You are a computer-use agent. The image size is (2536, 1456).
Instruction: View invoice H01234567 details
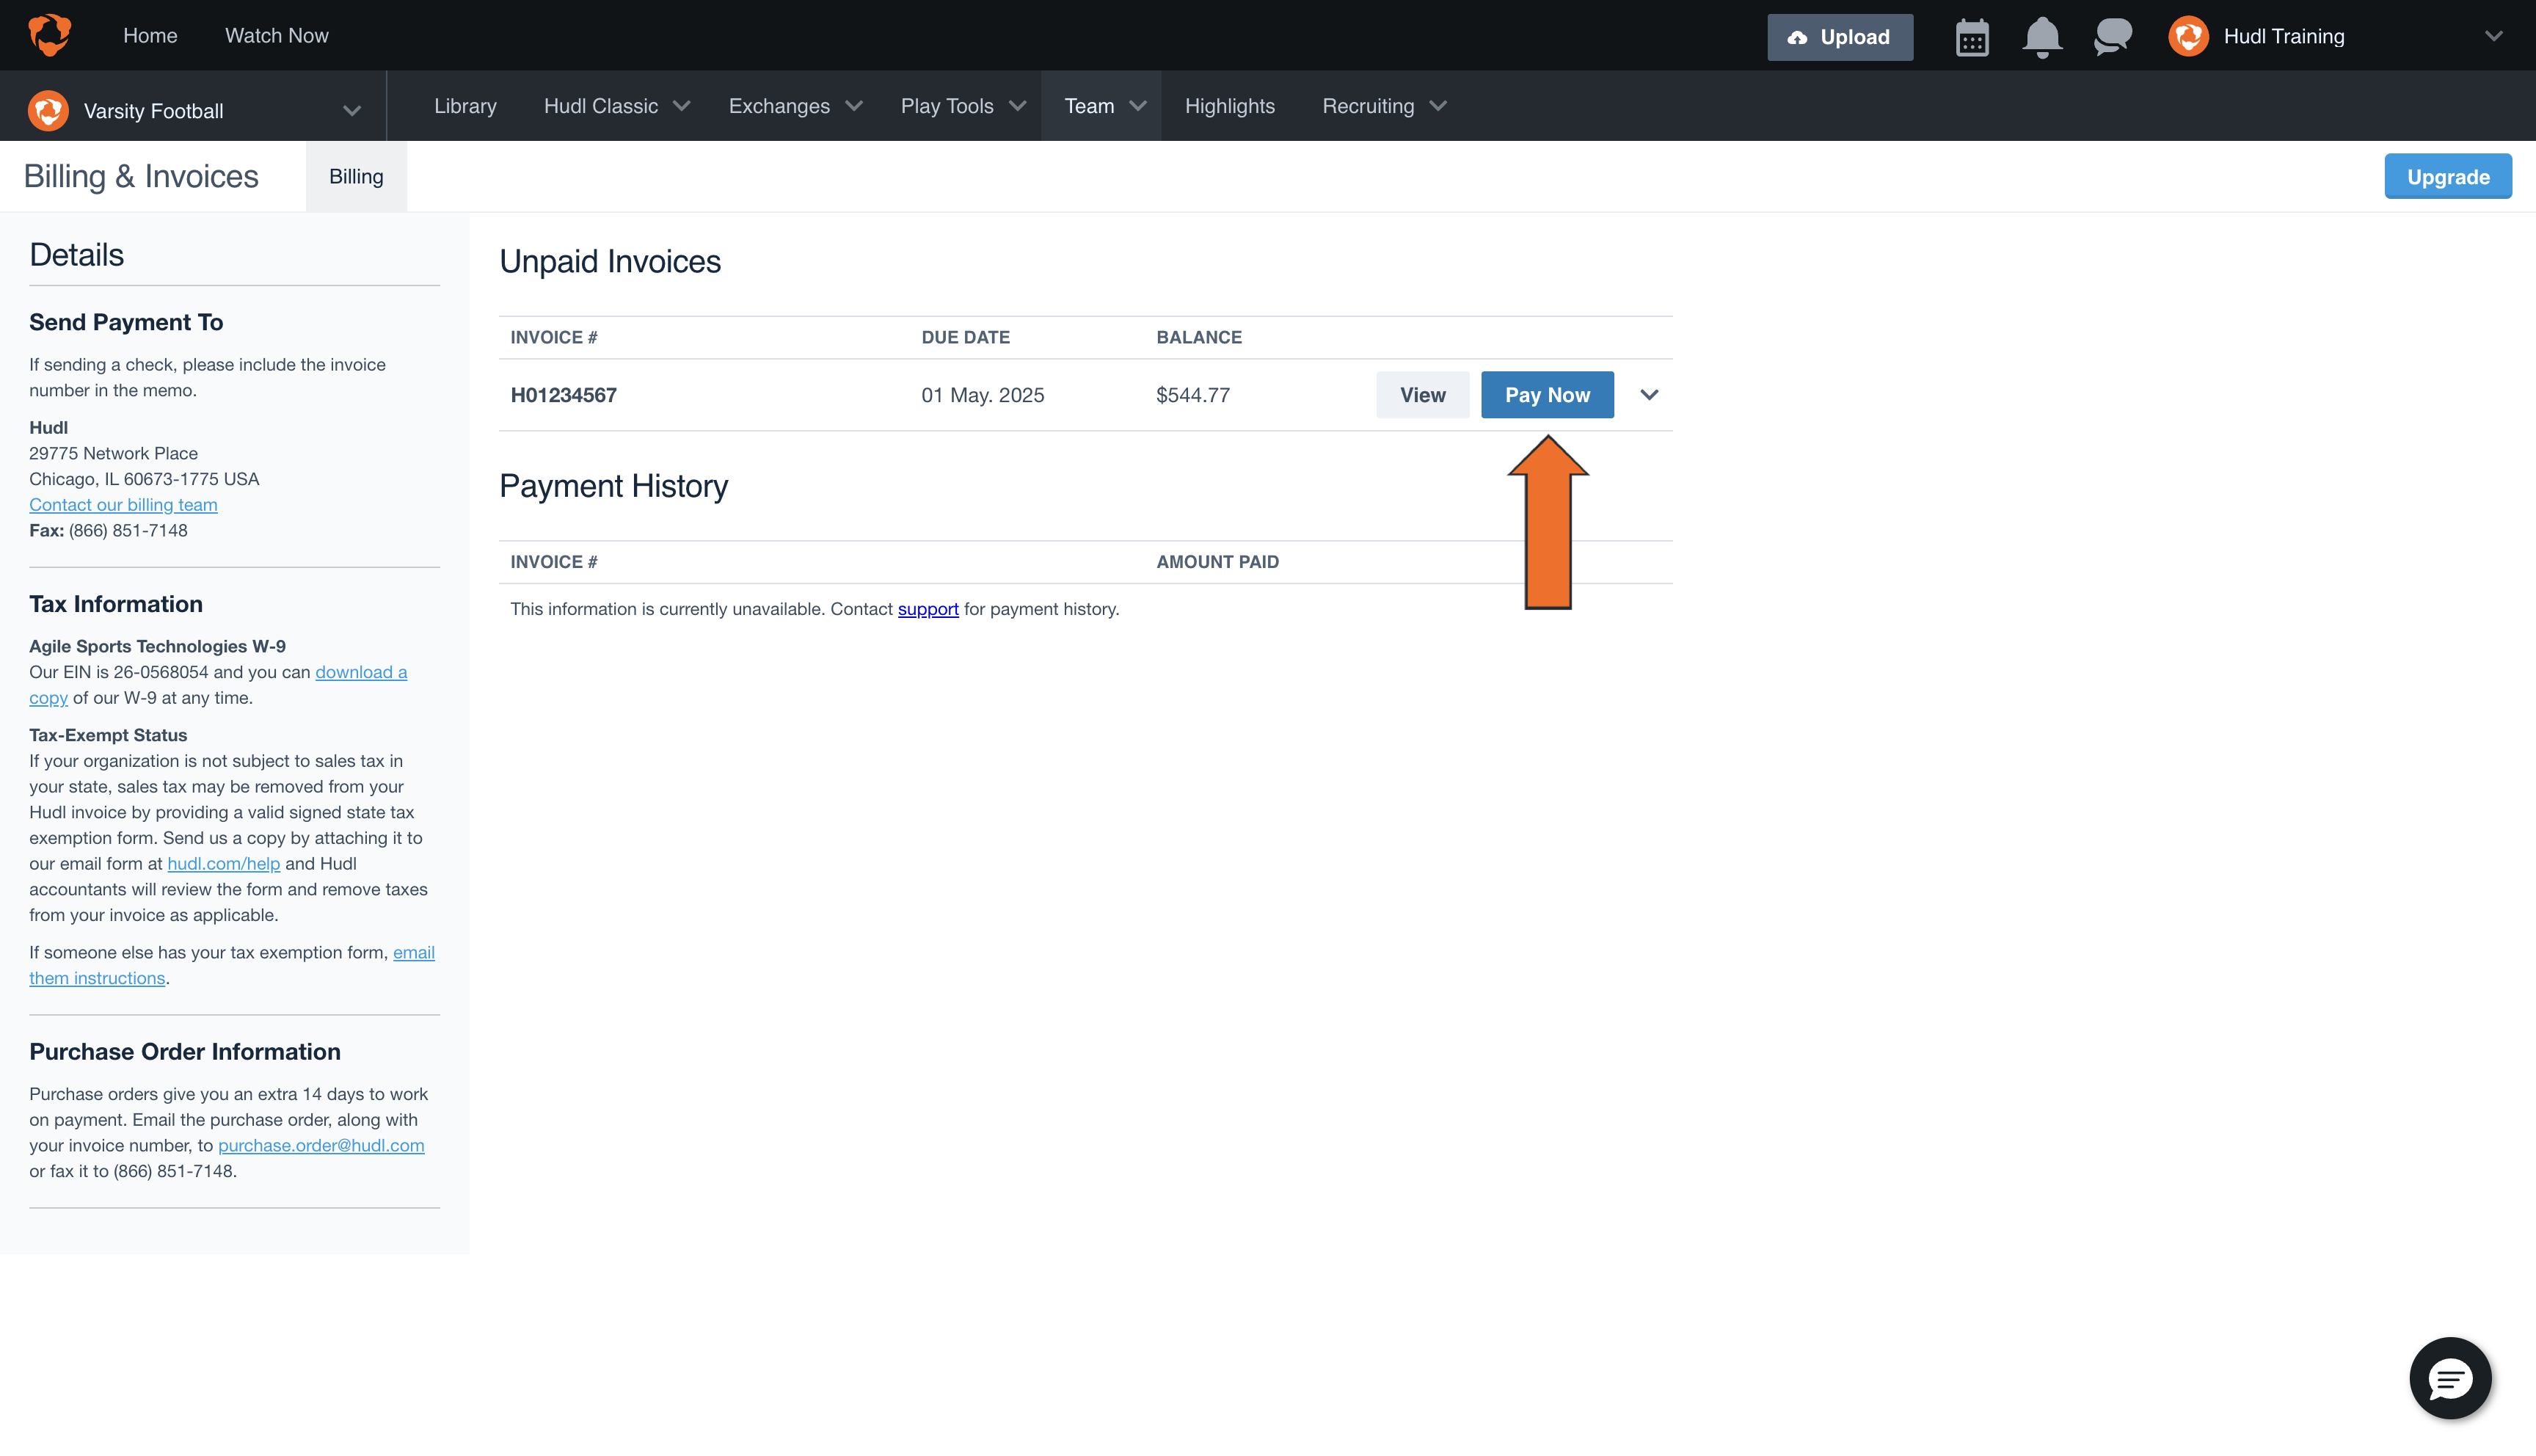point(1422,394)
